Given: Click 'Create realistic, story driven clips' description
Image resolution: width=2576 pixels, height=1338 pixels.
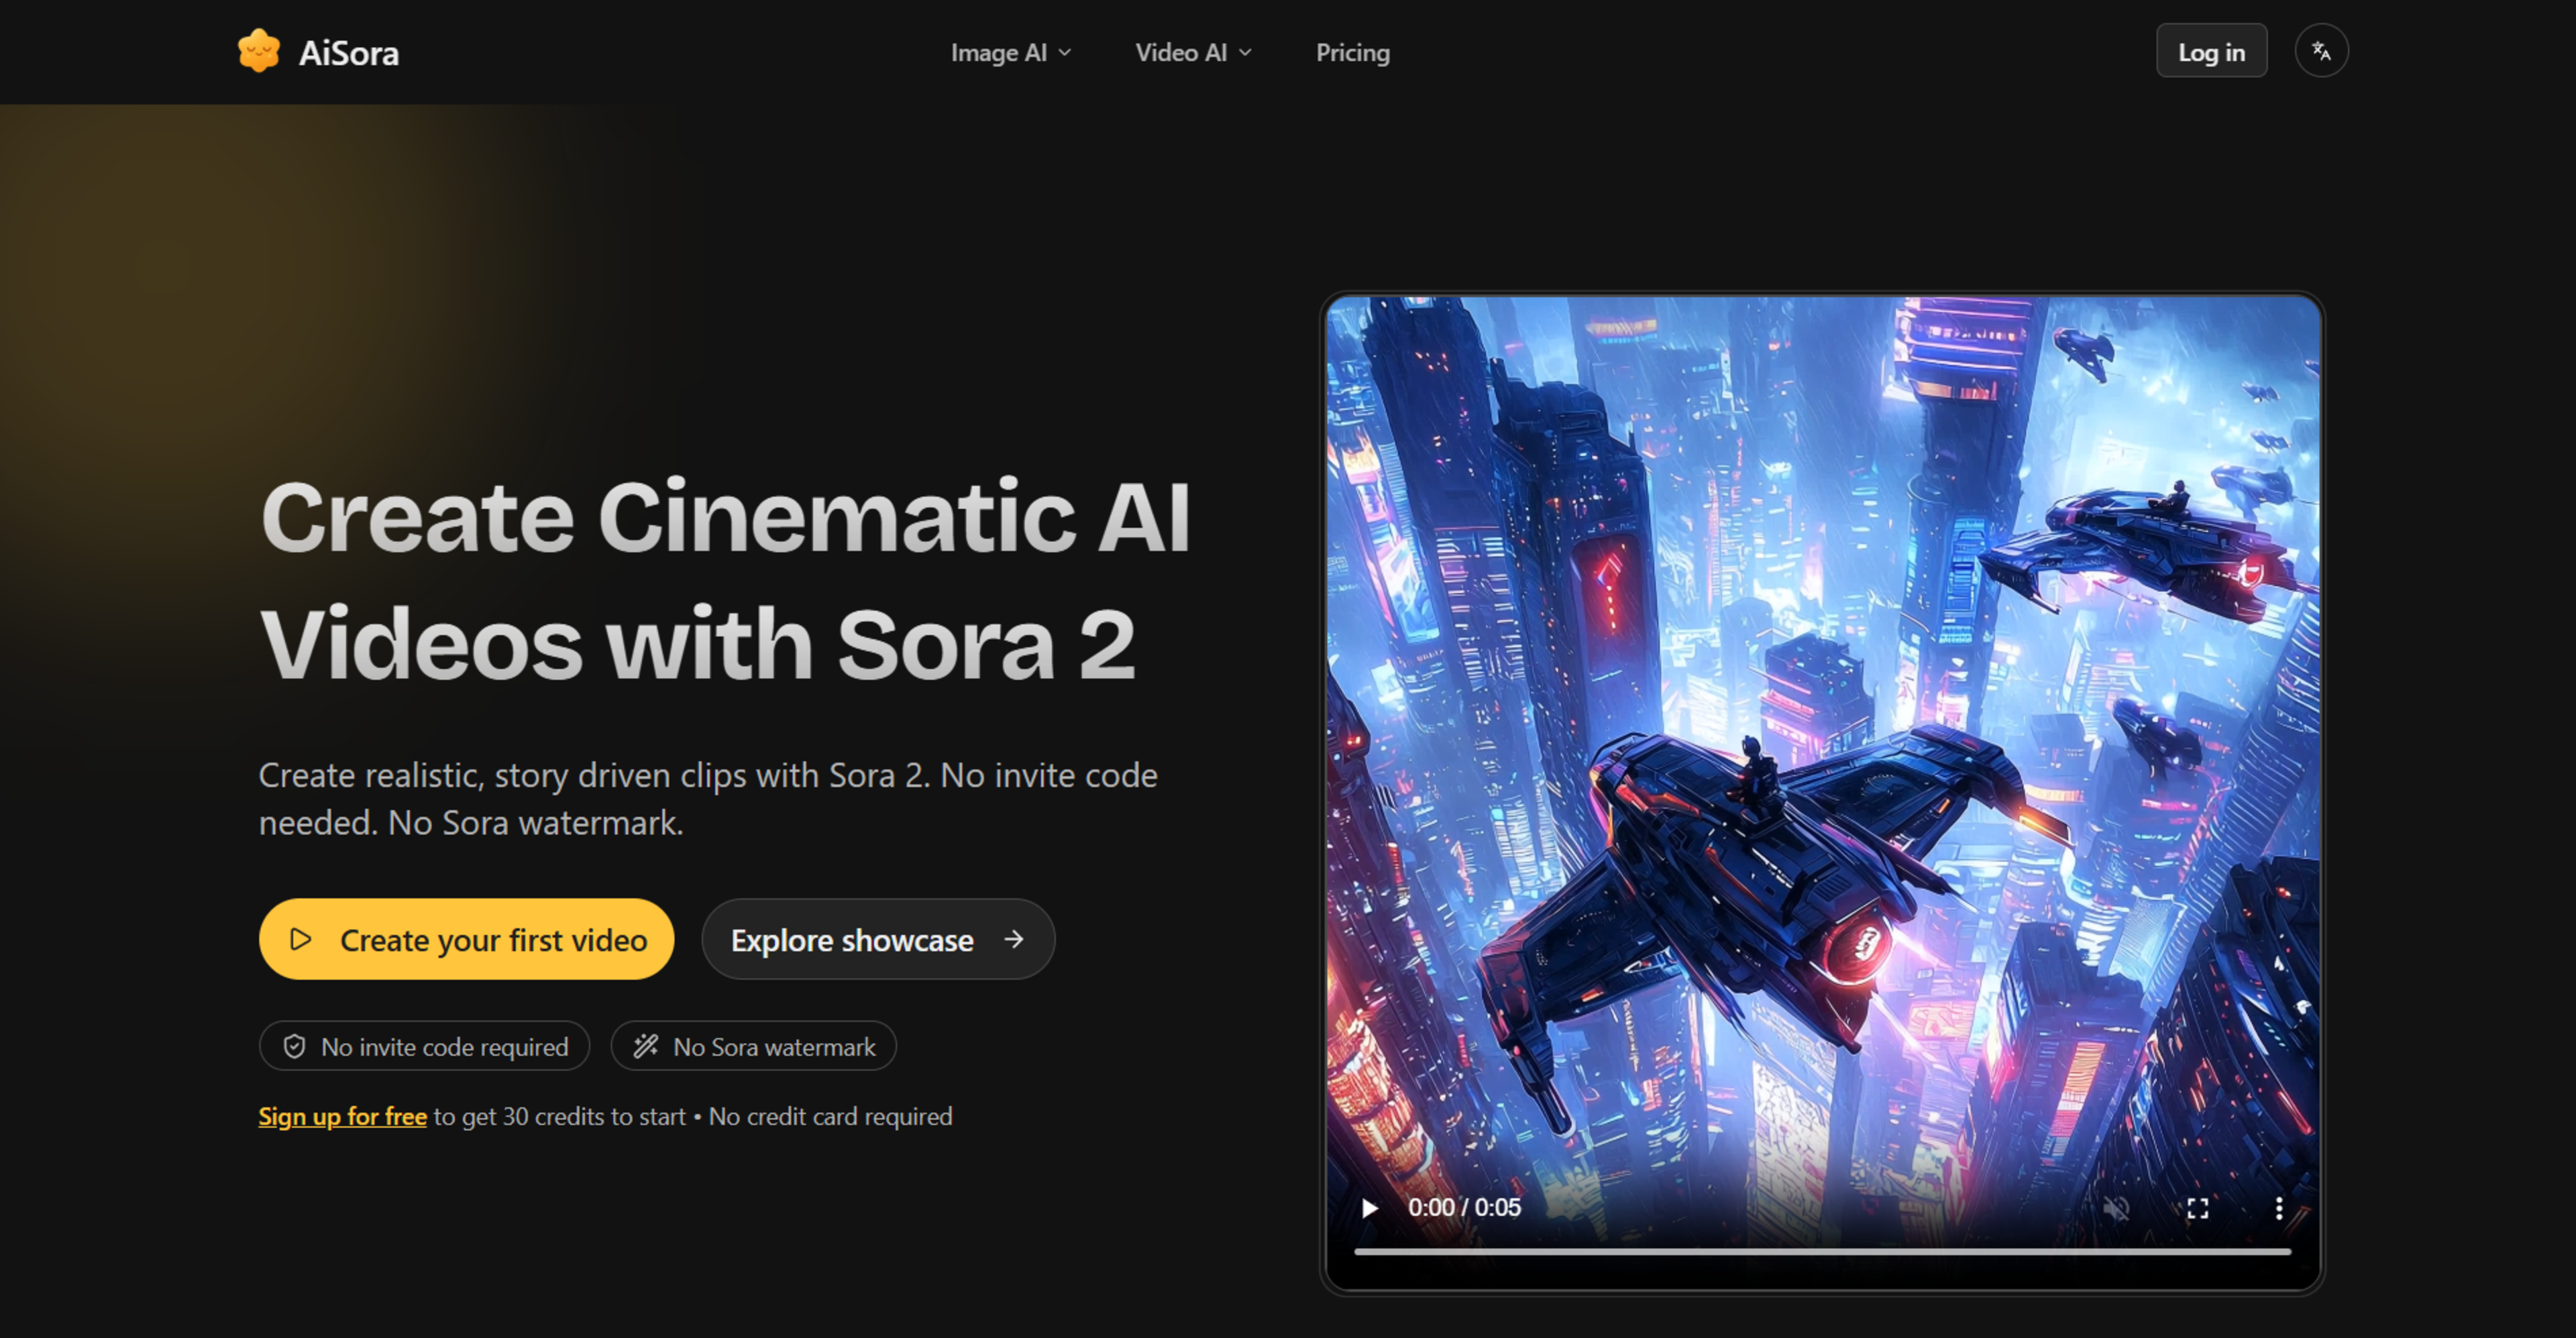Looking at the screenshot, I should [x=708, y=798].
